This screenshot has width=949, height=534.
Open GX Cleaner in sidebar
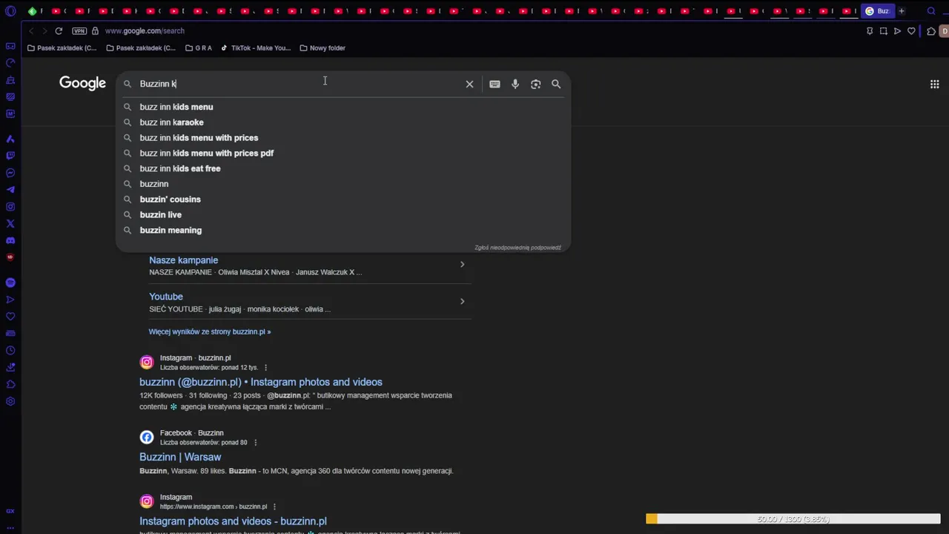tap(10, 80)
